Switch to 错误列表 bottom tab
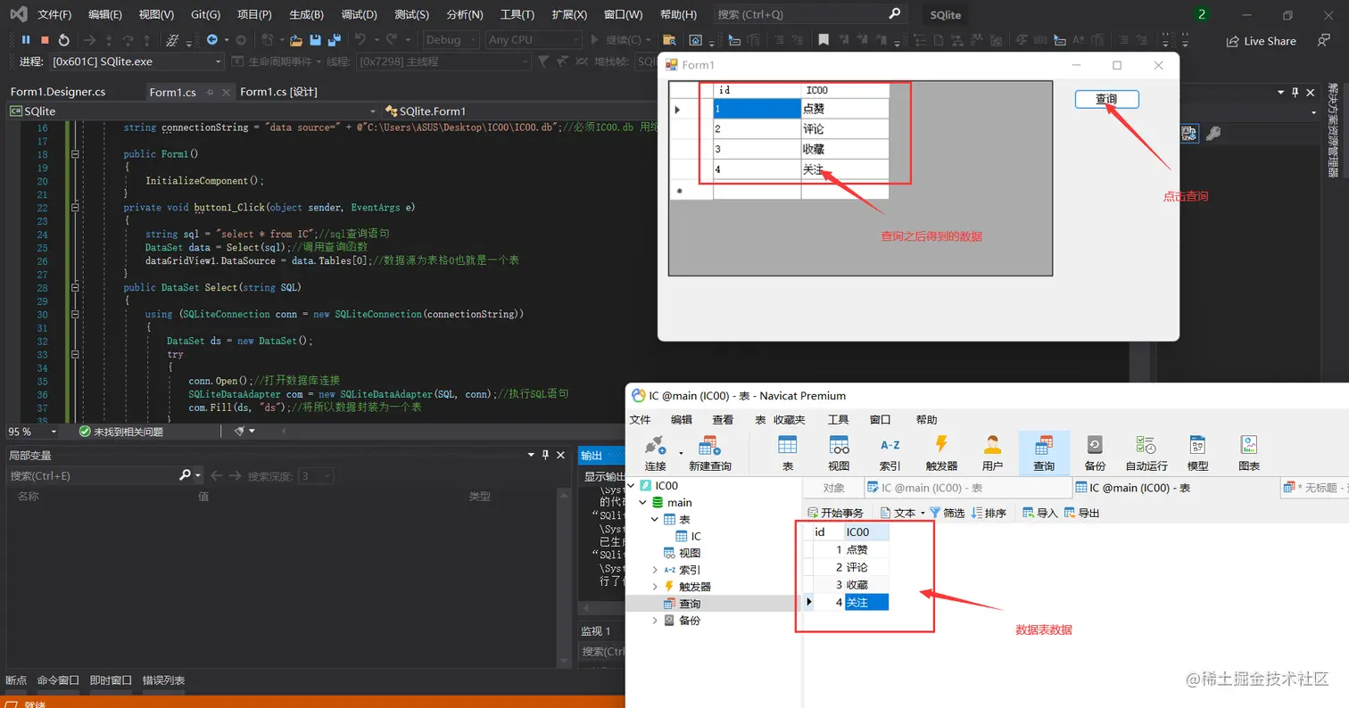This screenshot has height=708, width=1349. click(164, 680)
